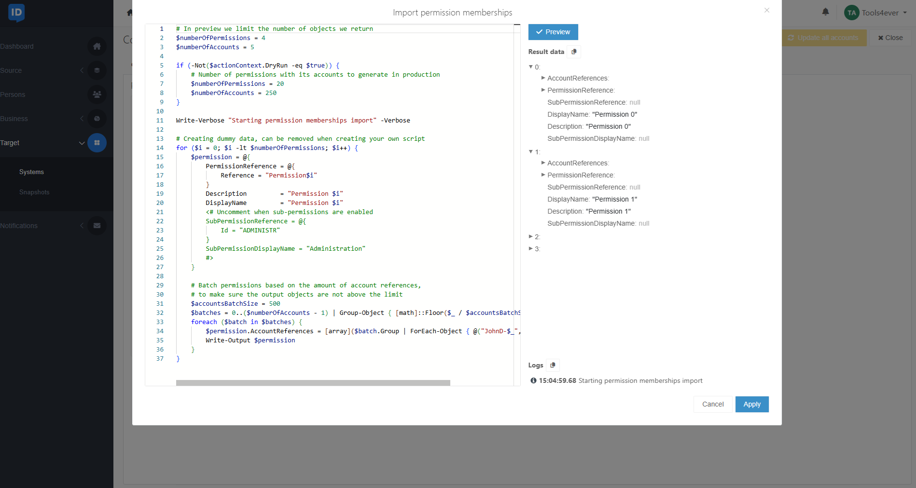Viewport: 916px width, 488px height.
Task: Expand result item 2
Action: 531,237
